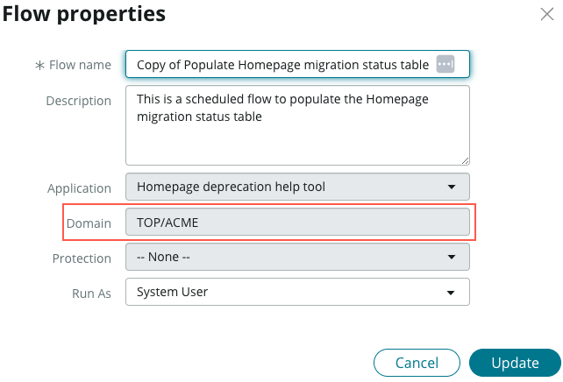This screenshot has height=382, width=563.
Task: Click inside the Description text area
Action: [x=297, y=125]
